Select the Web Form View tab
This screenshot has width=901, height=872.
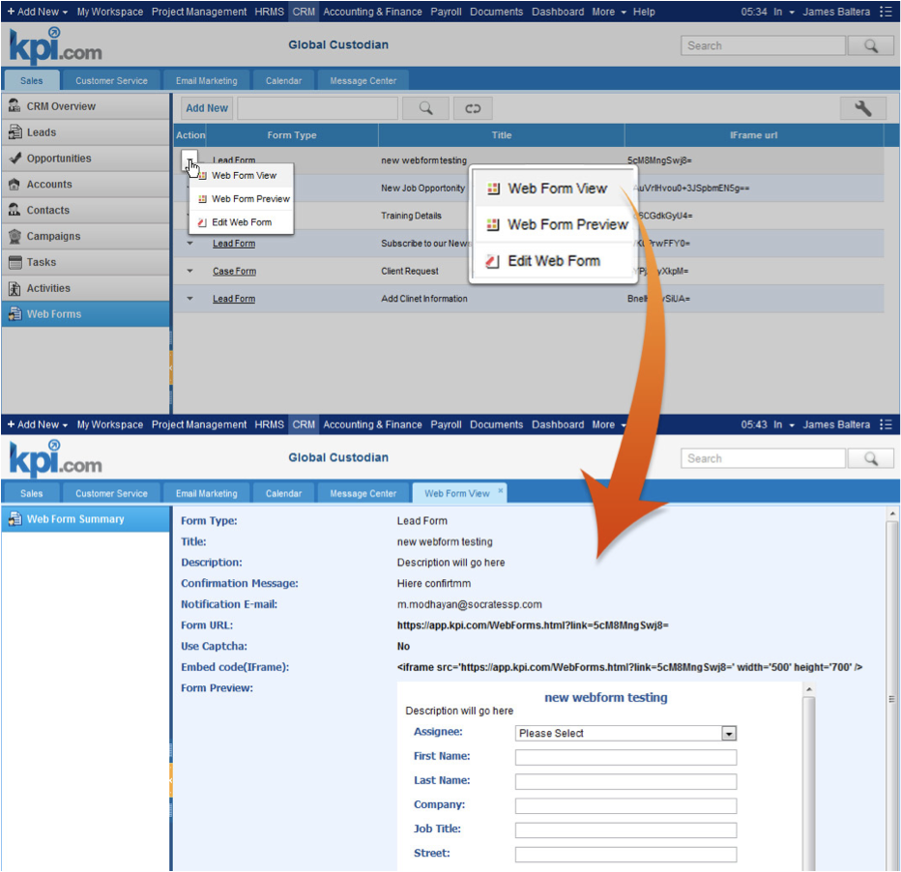click(457, 493)
